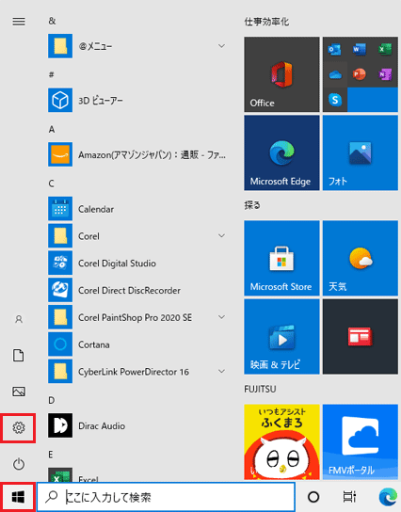
Task: Open Cortana circle on taskbar
Action: point(313,497)
